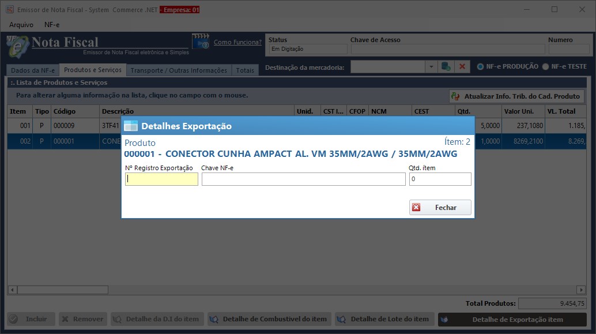Click the Atualizar Info. Trib. refresh icon
Screen dimensions: 596x334
[x=456, y=97]
